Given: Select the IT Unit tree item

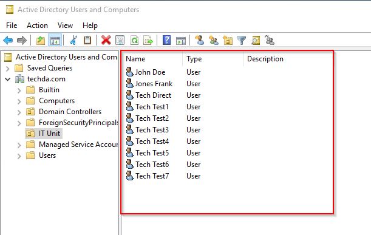Looking at the screenshot, I should click(x=49, y=134).
